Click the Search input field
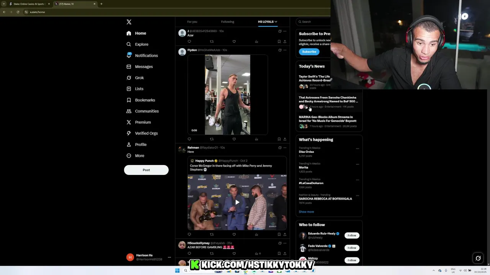The width and height of the screenshot is (490, 275). (x=313, y=22)
